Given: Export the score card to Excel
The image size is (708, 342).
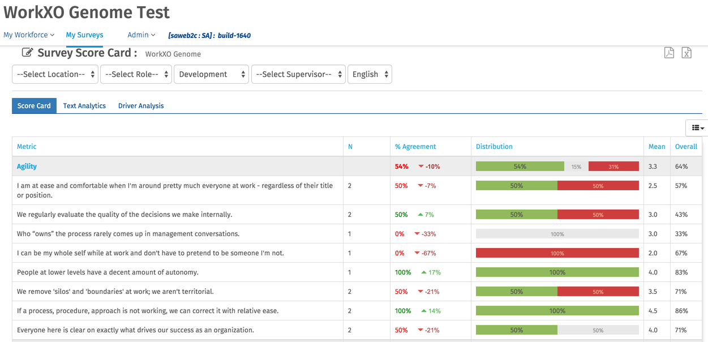Looking at the screenshot, I should pyautogui.click(x=686, y=53).
